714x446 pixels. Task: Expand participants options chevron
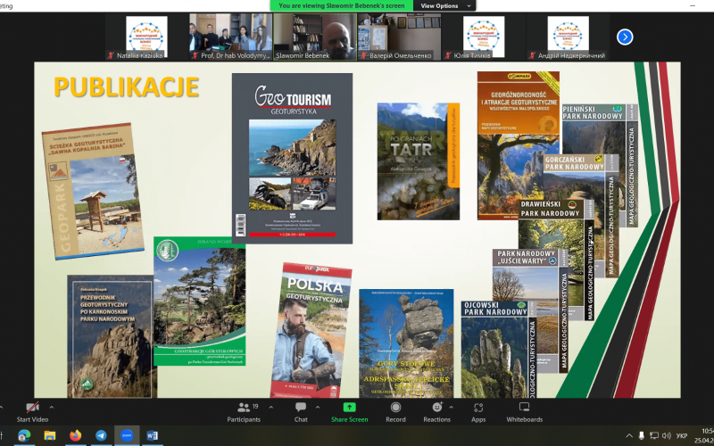[271, 408]
